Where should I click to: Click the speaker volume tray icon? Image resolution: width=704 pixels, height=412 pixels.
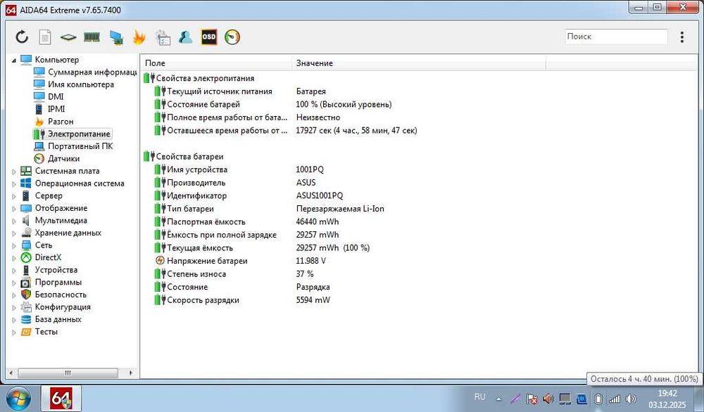(631, 399)
